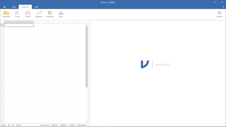This screenshot has width=226, height=127.
Task: Open the hamburger main menu
Action: [x=4, y=7]
